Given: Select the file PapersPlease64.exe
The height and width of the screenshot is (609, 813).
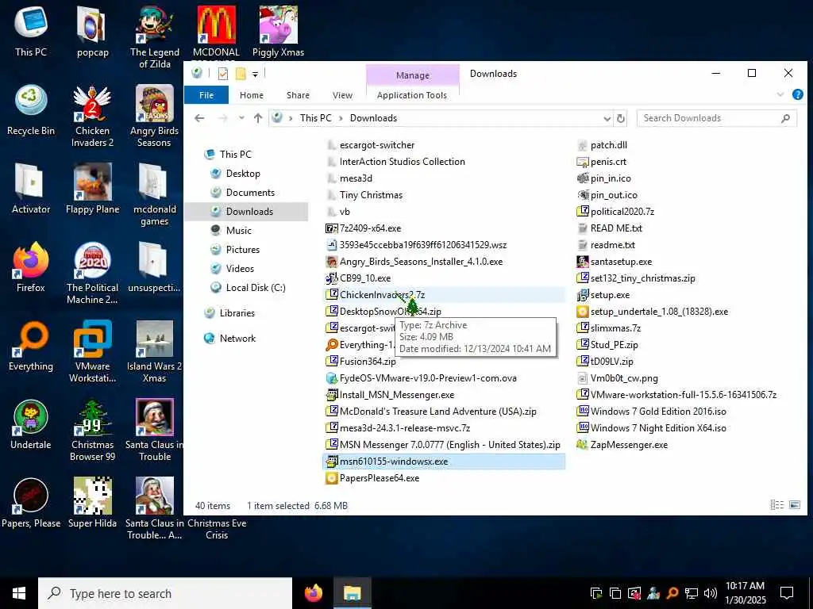Looking at the screenshot, I should coord(379,478).
